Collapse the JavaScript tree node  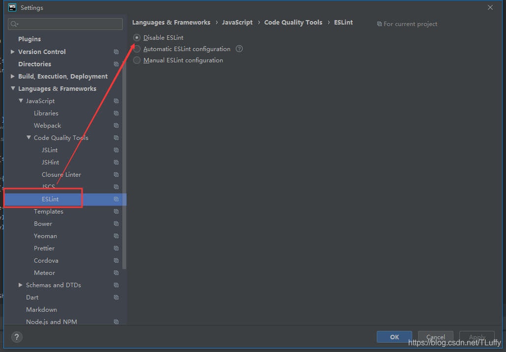click(x=21, y=101)
